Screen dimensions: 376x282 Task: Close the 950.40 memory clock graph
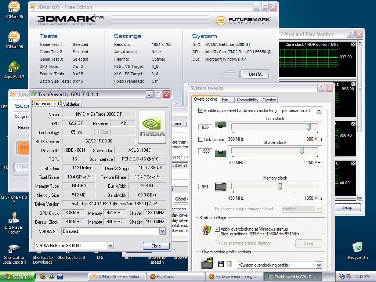(353, 124)
